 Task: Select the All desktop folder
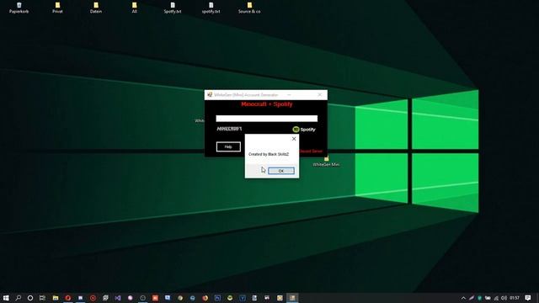pyautogui.click(x=135, y=8)
